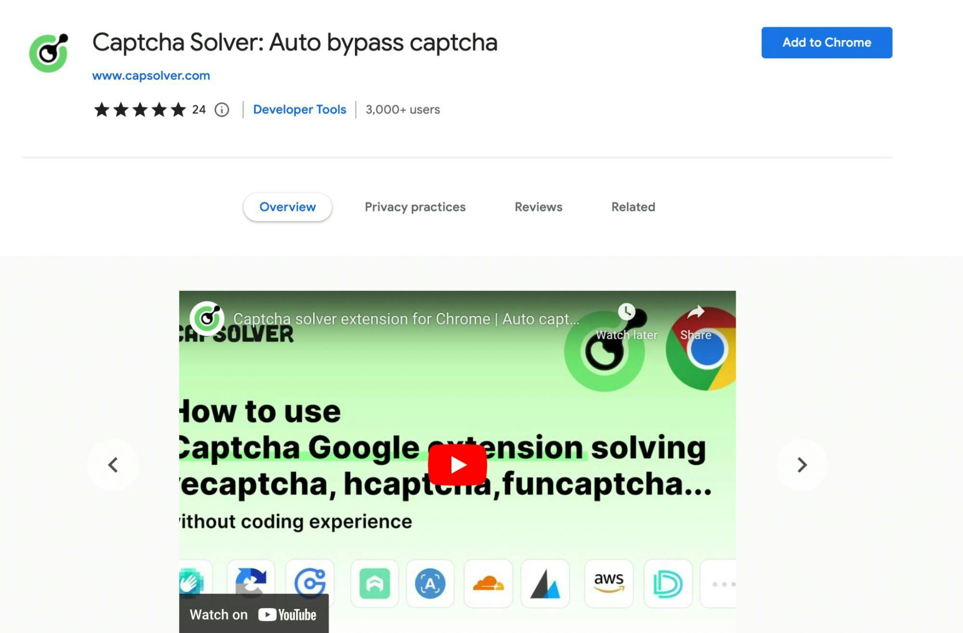
Task: Play the YouTube video
Action: pos(457,465)
